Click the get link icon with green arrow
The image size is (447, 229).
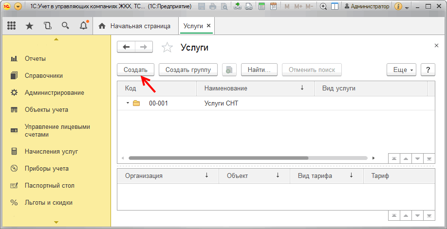click(x=238, y=6)
